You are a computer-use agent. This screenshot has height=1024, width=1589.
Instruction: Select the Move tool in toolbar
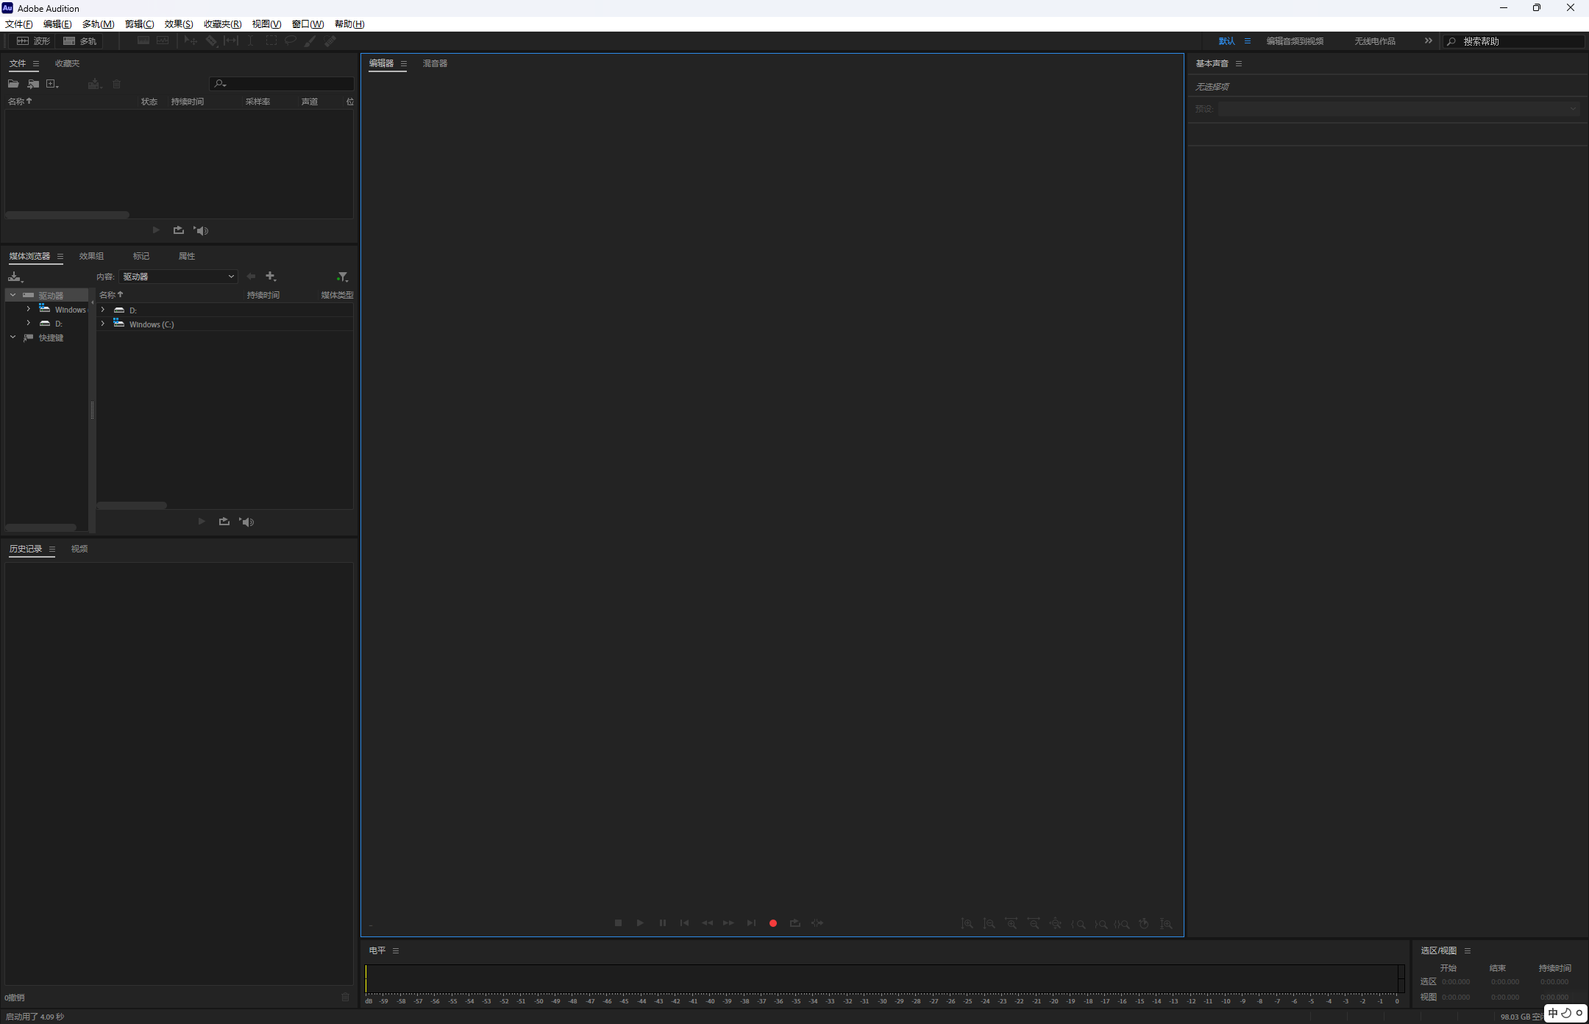click(x=191, y=41)
